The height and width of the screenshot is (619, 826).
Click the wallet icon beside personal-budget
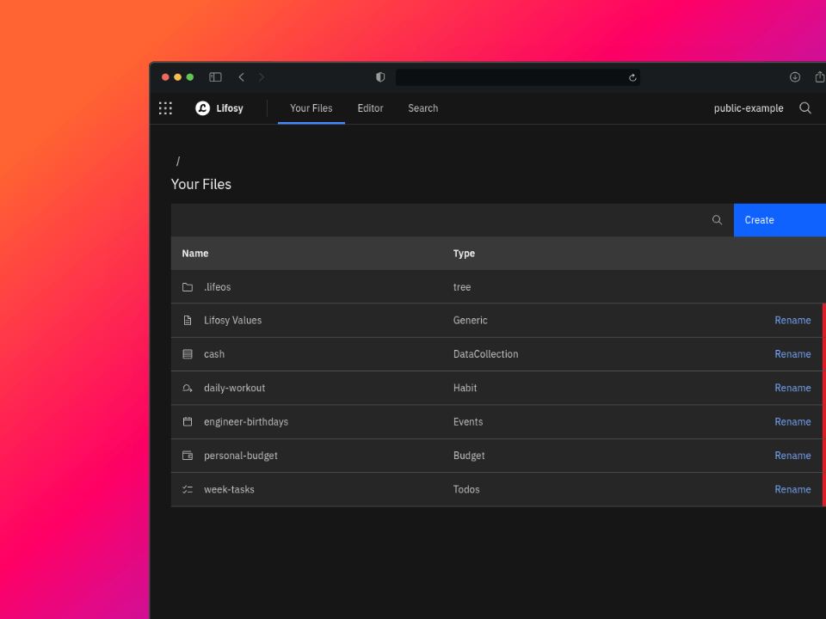point(188,456)
